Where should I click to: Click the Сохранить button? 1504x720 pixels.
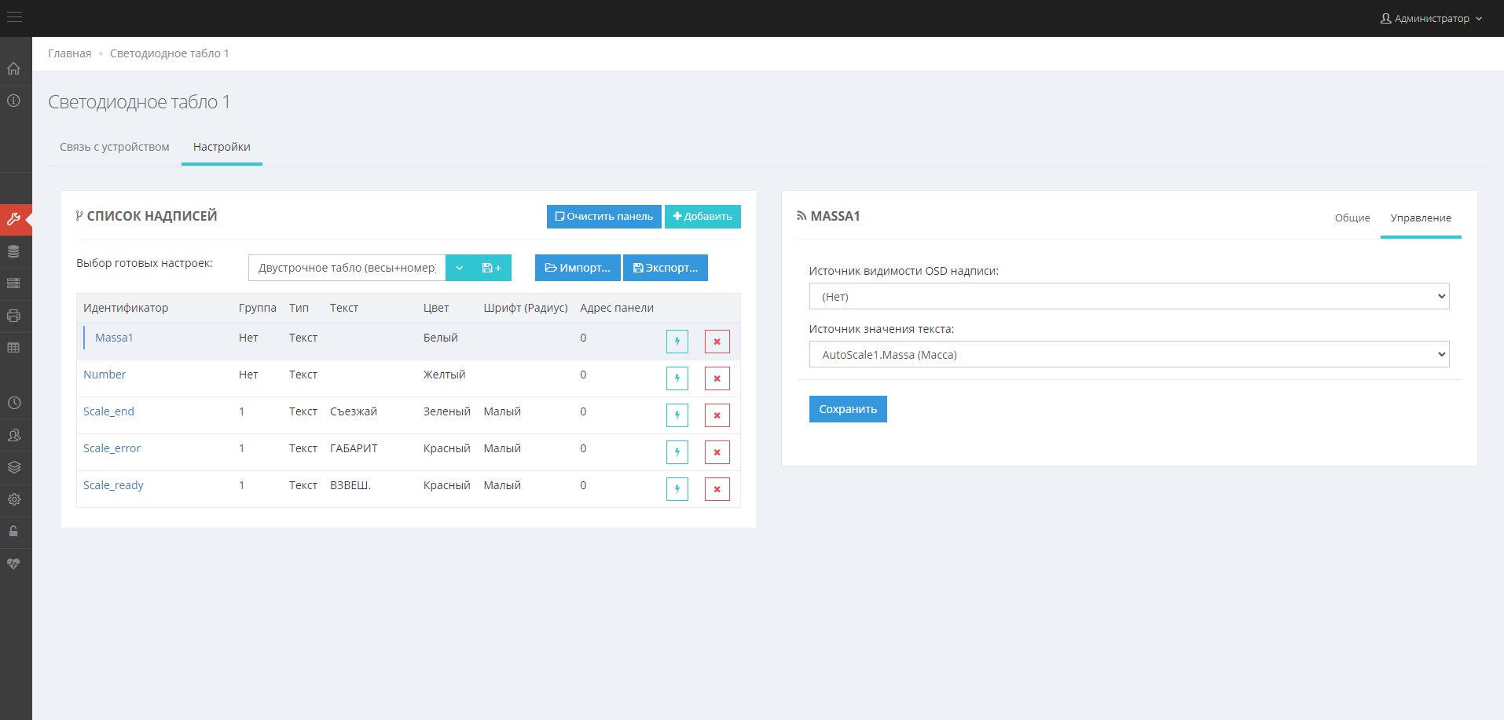(x=848, y=409)
